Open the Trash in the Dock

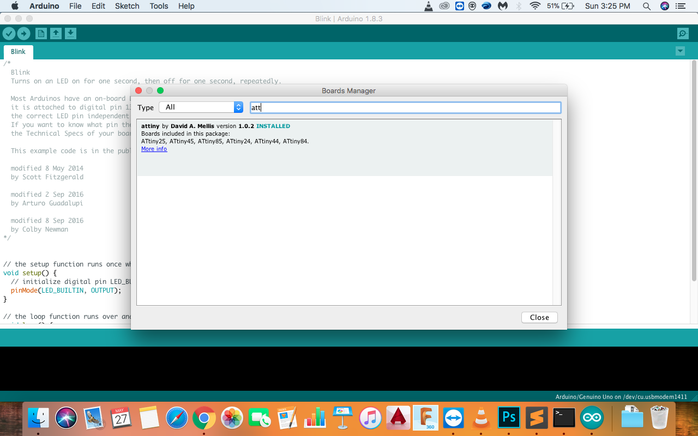coord(659,419)
